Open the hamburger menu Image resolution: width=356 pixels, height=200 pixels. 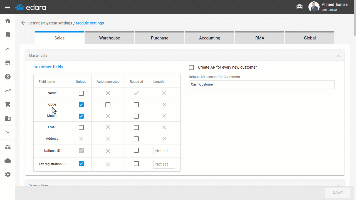(x=8, y=7)
